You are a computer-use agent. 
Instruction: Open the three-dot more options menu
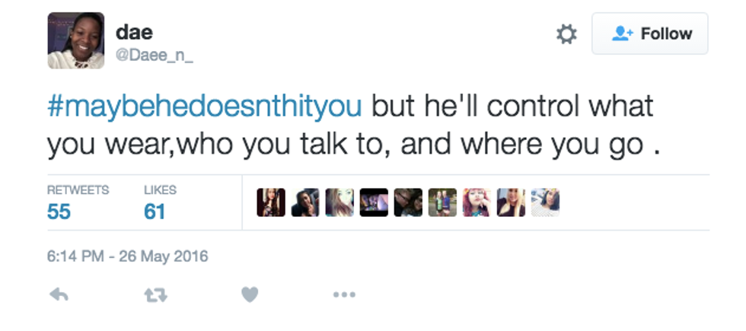tap(344, 294)
